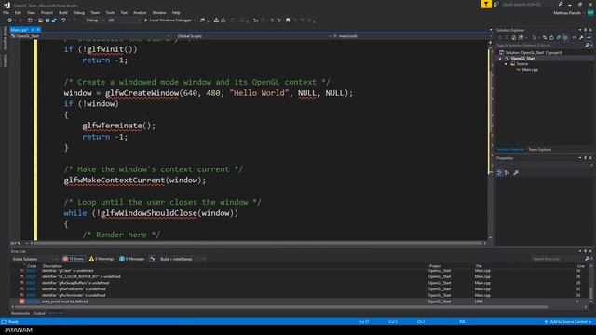Screen dimensions: 596x335
Task: Switch to the Bookmarks bottom tab
Action: (20, 313)
